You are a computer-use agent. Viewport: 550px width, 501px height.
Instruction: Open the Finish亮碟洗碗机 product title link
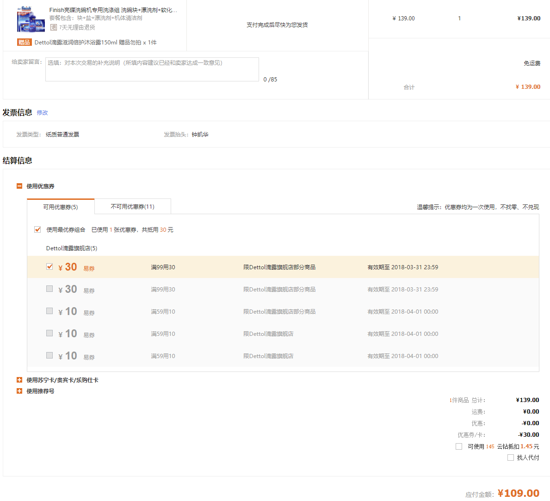pyautogui.click(x=113, y=10)
